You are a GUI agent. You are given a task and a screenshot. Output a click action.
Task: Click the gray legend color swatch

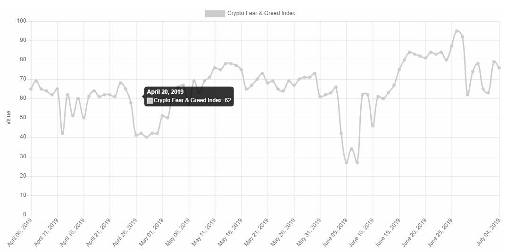point(215,13)
